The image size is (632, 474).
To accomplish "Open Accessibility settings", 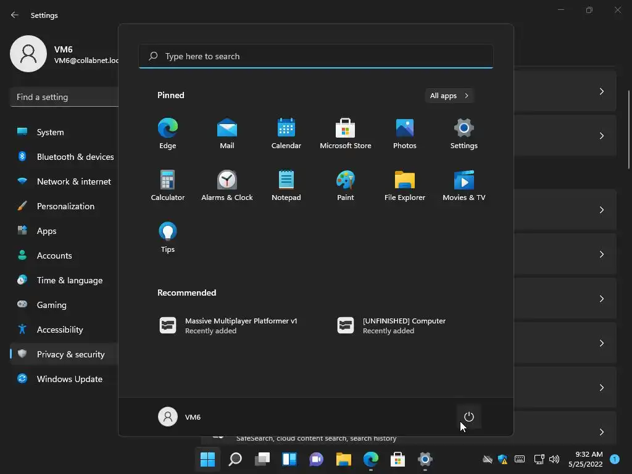I will 64,330.
